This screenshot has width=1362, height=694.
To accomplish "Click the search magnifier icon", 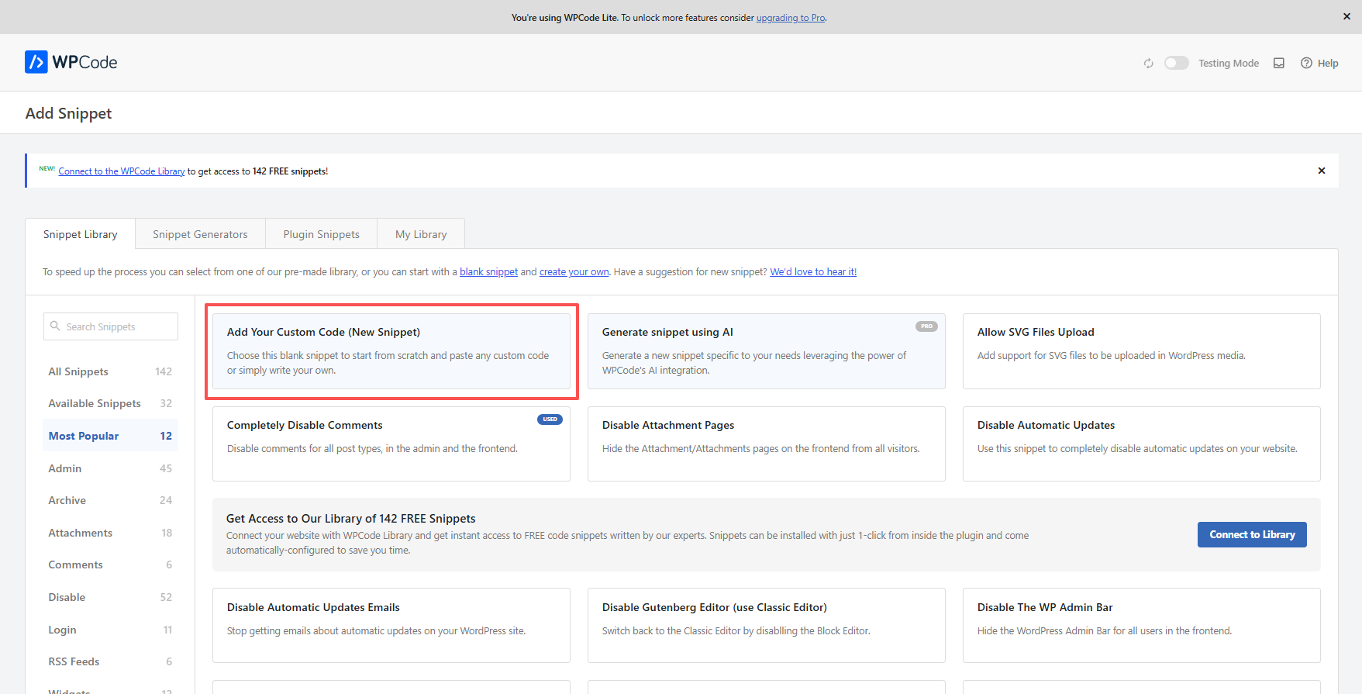I will click(x=55, y=326).
